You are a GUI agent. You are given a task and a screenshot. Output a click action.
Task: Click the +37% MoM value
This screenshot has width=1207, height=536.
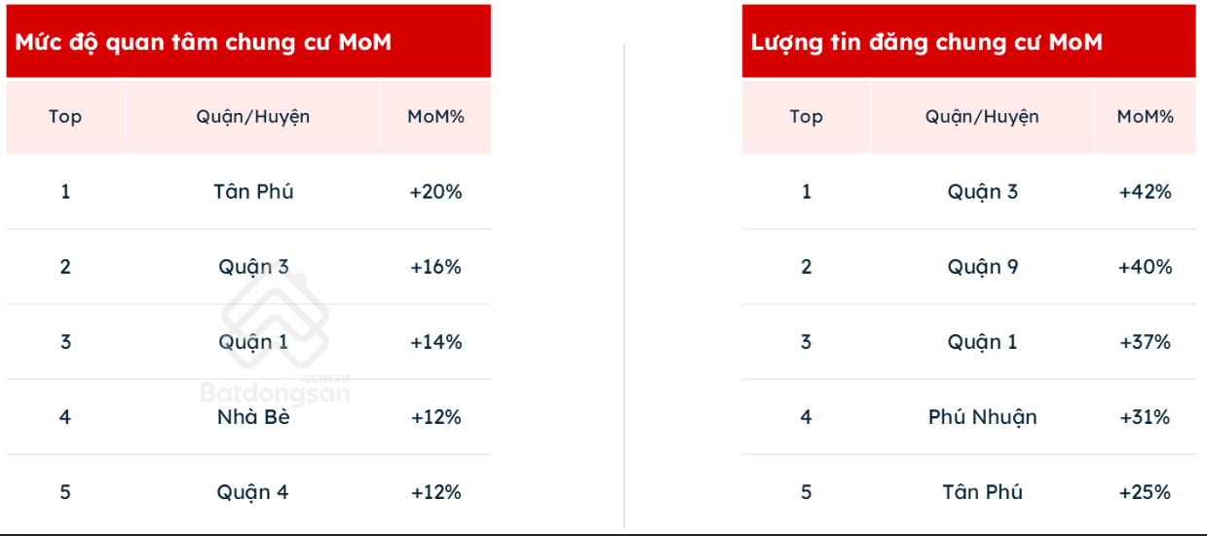tap(1145, 342)
